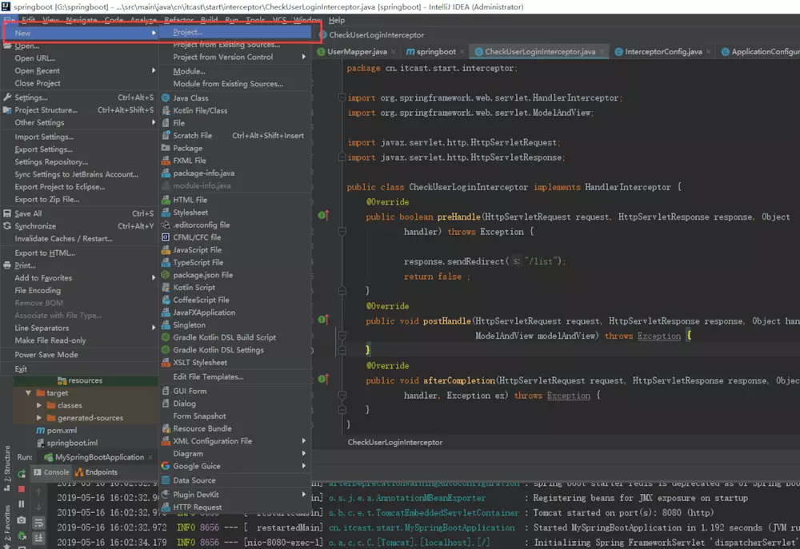Image resolution: width=800 pixels, height=549 pixels.
Task: Open the Endpoints tab in Run panel
Action: [x=97, y=472]
